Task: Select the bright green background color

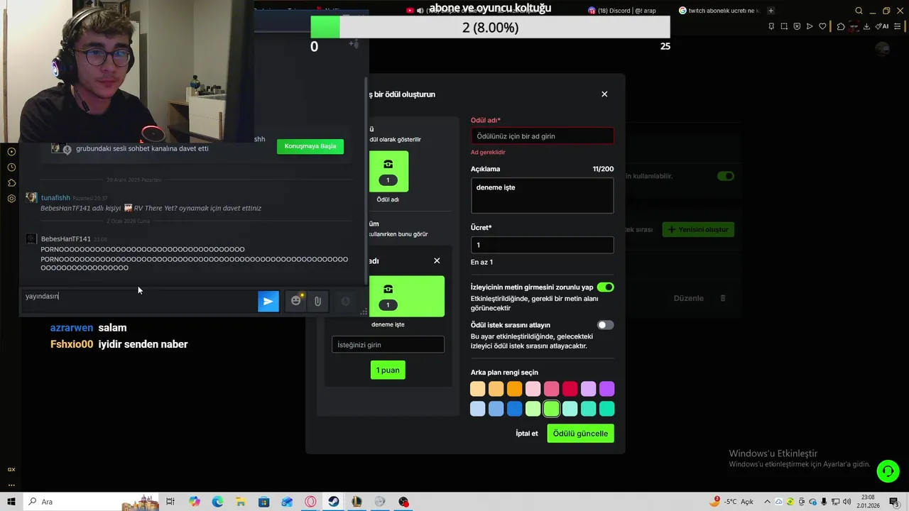Action: pyautogui.click(x=552, y=409)
